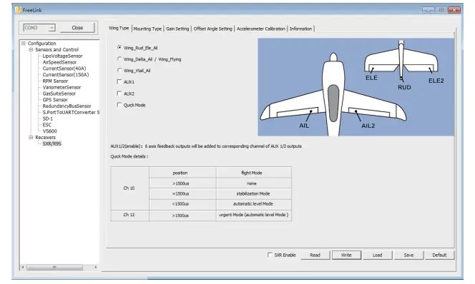
Task: Open the Gain Setting tab
Action: (x=177, y=29)
